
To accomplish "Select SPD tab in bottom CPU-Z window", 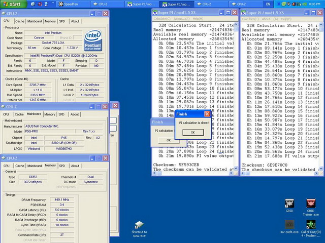I will point(62,166).
